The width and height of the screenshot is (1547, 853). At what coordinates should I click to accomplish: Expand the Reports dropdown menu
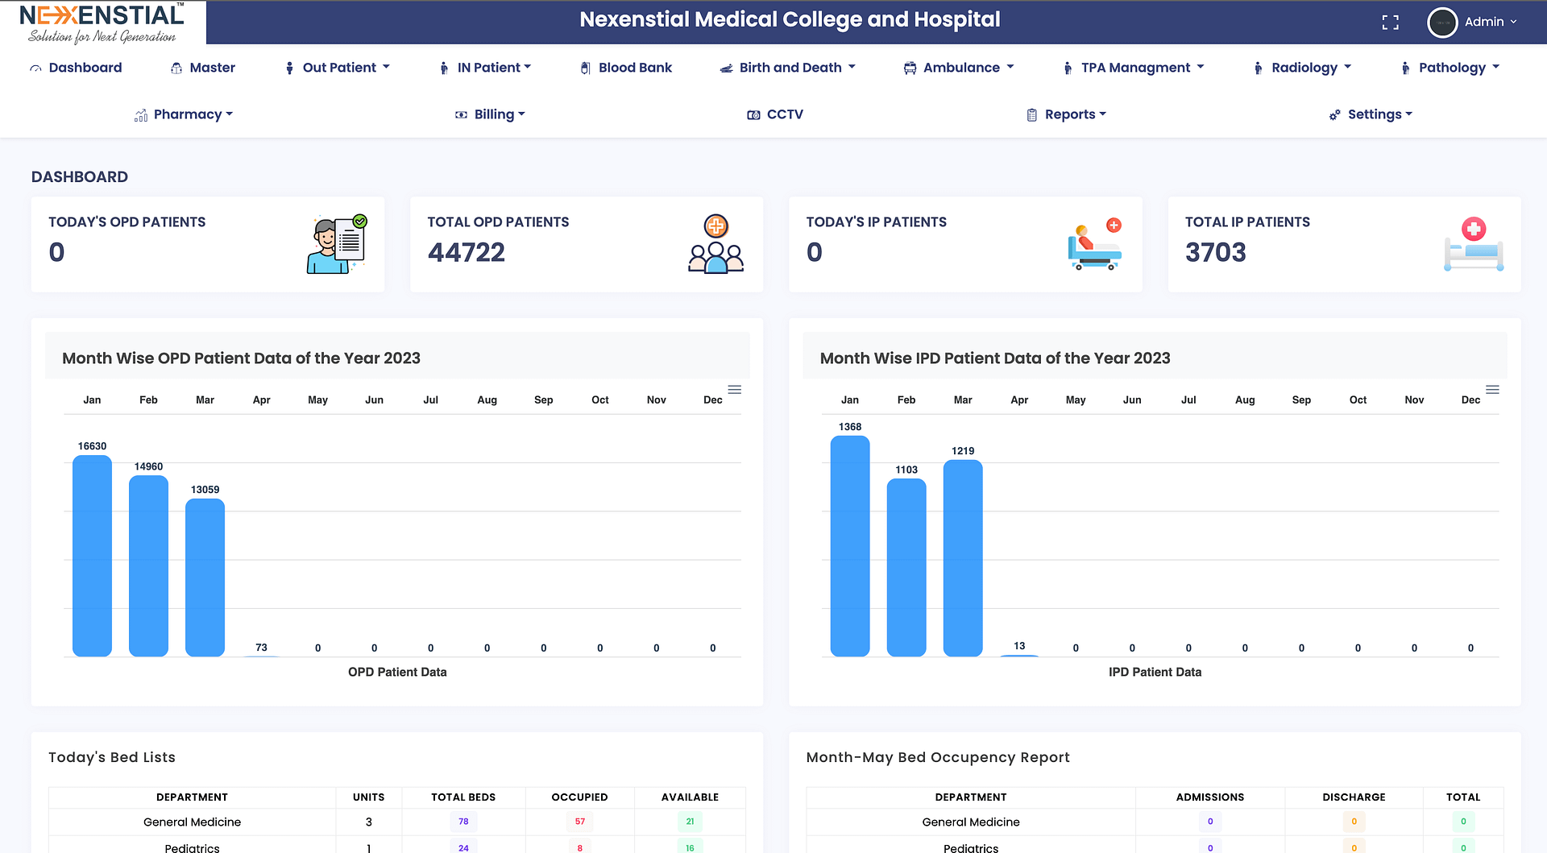pos(1067,114)
